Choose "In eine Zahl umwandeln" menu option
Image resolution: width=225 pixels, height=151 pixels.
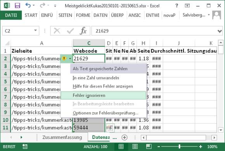96,78
